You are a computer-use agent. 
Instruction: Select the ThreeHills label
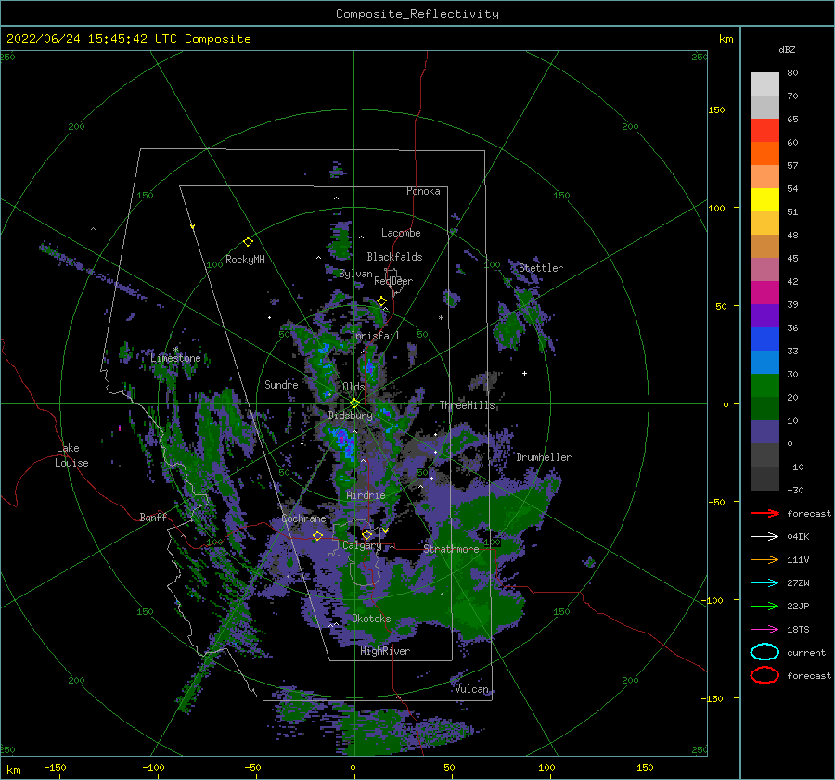(467, 405)
